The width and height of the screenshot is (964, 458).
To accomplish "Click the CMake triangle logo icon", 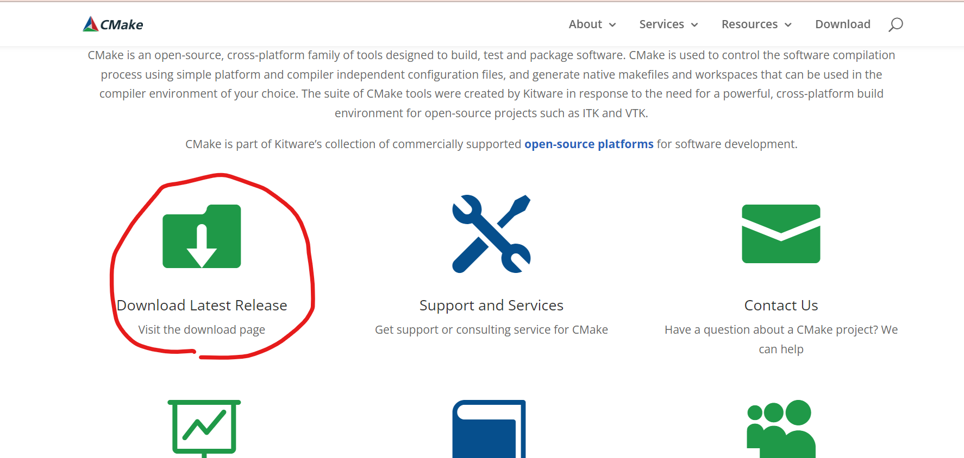I will click(91, 24).
